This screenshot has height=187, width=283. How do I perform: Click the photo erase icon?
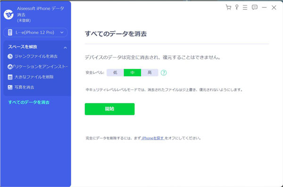10,87
